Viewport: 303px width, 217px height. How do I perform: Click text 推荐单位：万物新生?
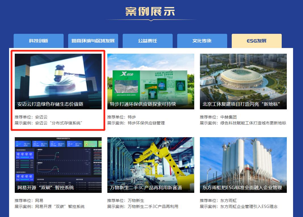tap(126, 201)
